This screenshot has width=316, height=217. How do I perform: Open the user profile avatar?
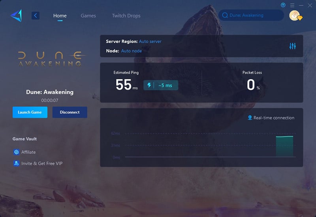tap(295, 15)
